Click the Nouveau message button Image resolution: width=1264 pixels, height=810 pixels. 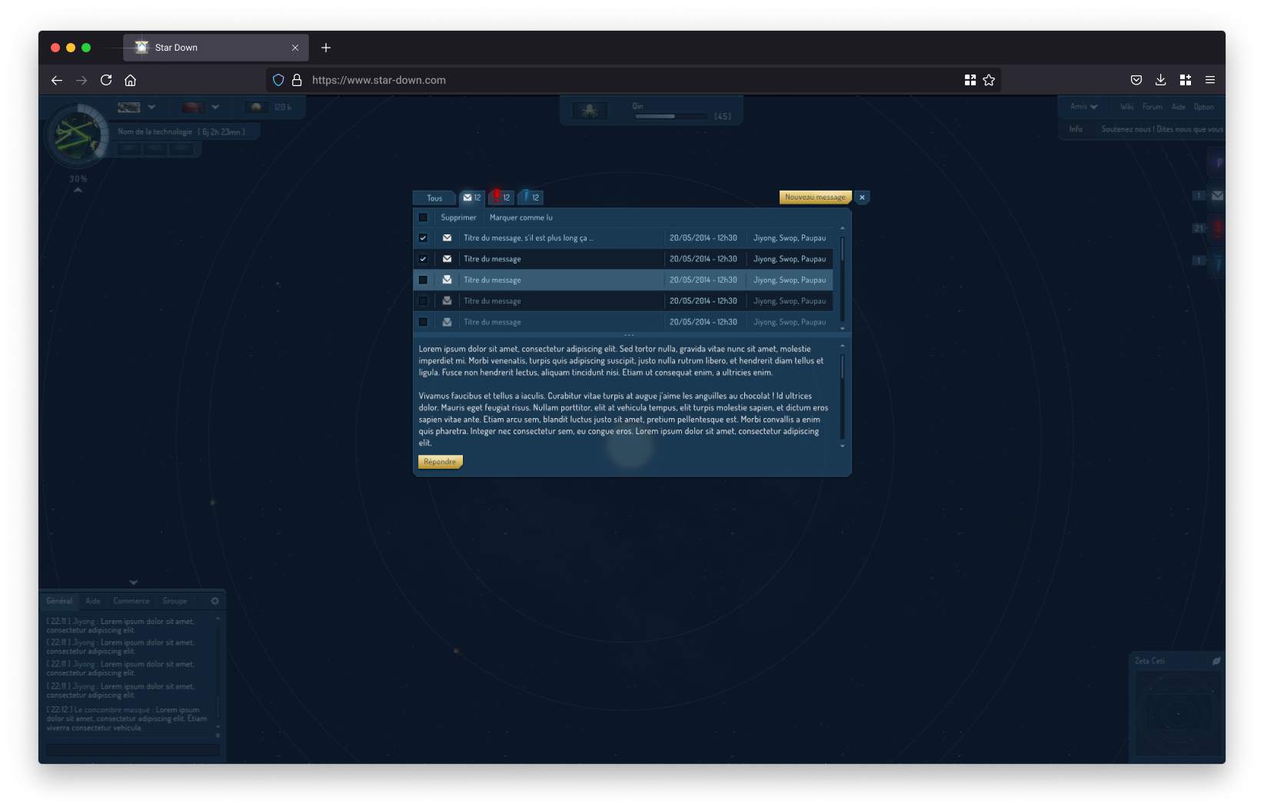point(815,198)
